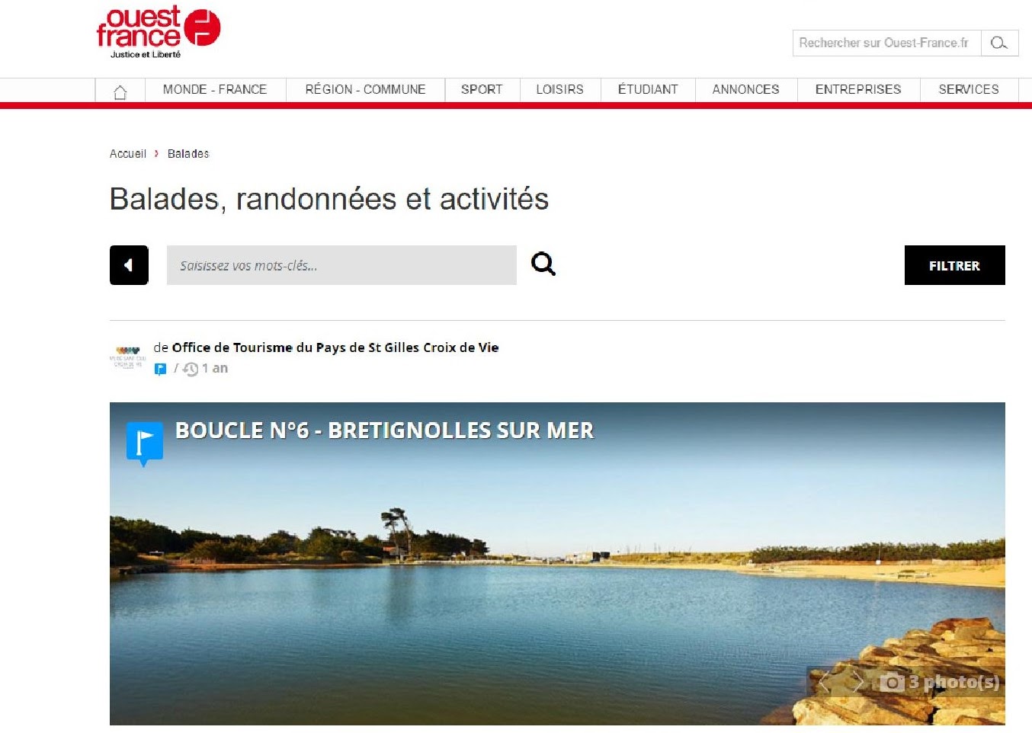The image size is (1032, 733).
Task: Click the Office de Tourisme avatar logo
Action: [127, 357]
